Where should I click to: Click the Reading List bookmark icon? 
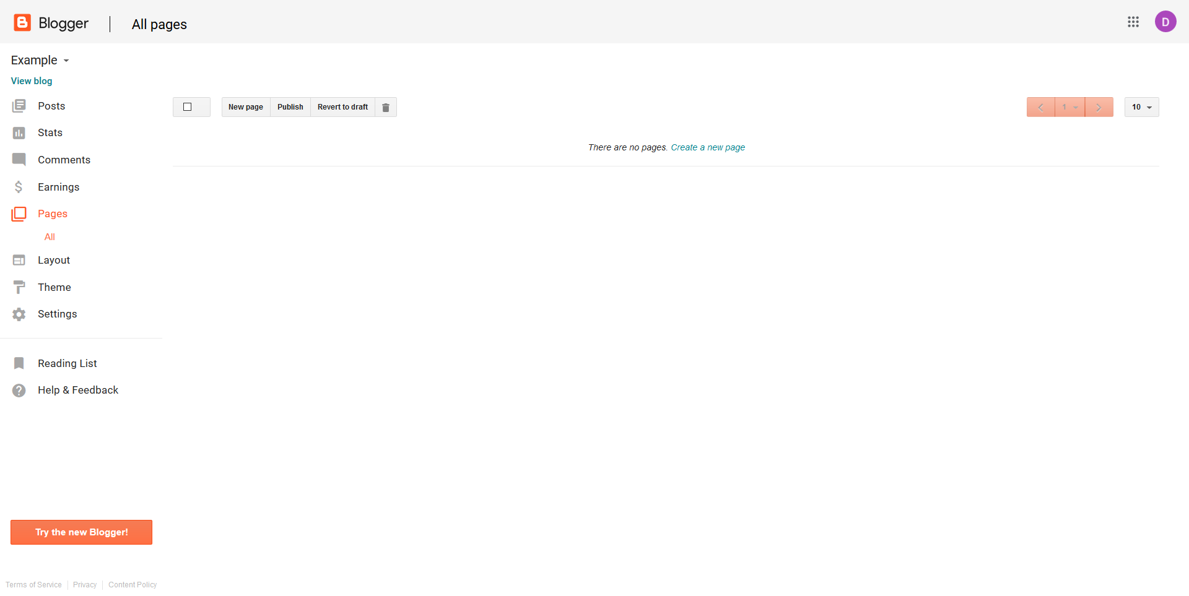click(x=19, y=363)
